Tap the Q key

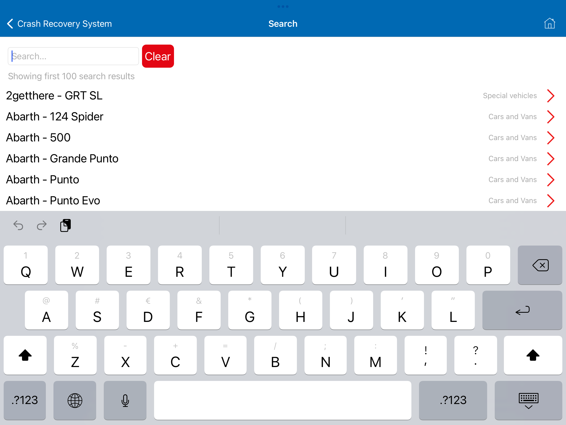26,265
